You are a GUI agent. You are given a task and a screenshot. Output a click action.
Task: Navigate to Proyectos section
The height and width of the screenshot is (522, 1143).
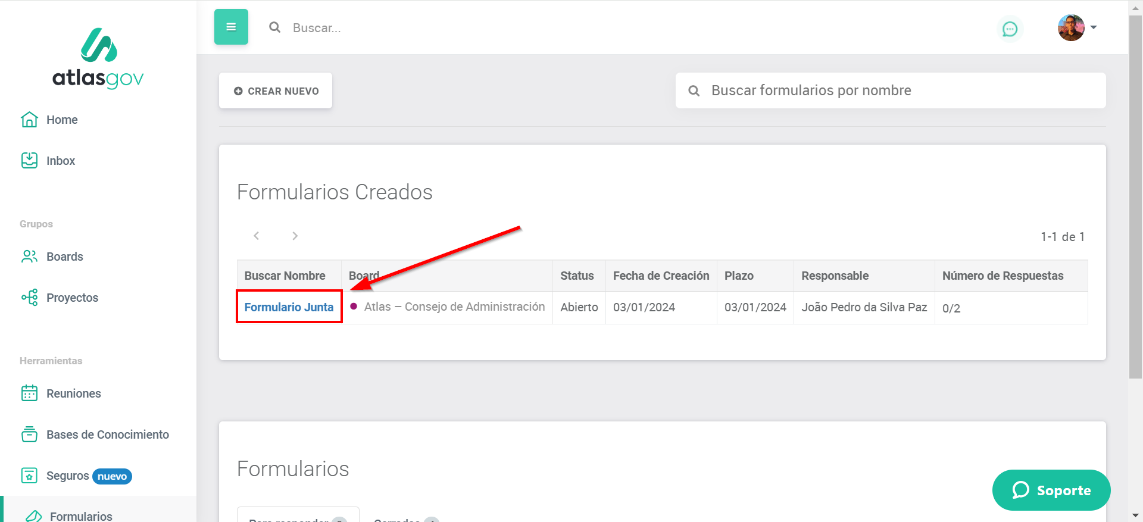tap(72, 298)
